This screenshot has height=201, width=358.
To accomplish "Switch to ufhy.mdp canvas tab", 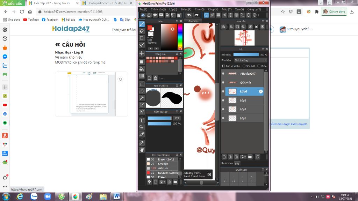I will click(x=193, y=21).
